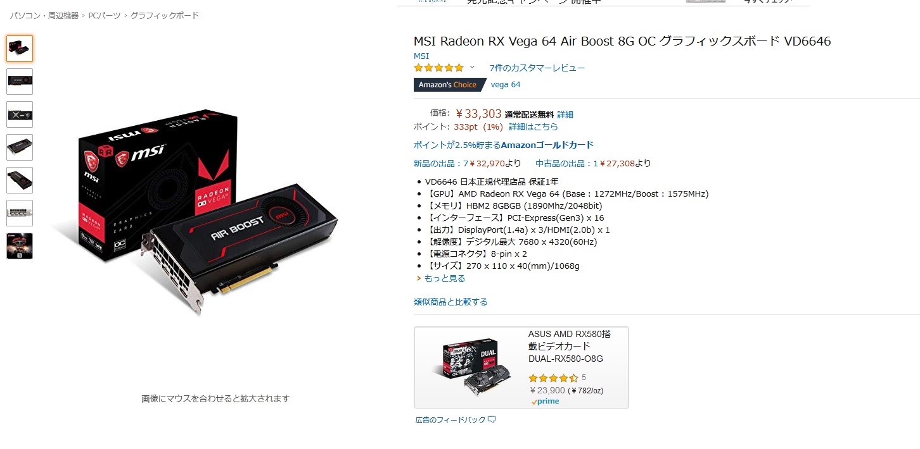
Task: Open the rating dropdown arrow beside stars
Action: pyautogui.click(x=472, y=67)
